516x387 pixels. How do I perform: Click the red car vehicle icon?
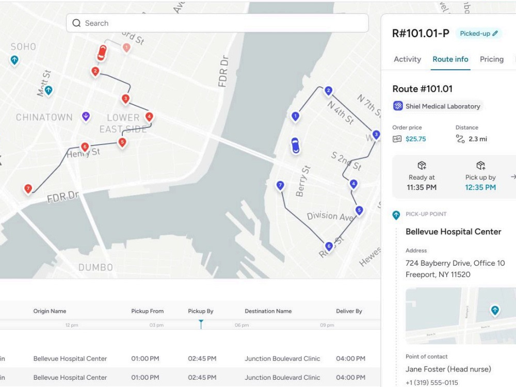102,53
